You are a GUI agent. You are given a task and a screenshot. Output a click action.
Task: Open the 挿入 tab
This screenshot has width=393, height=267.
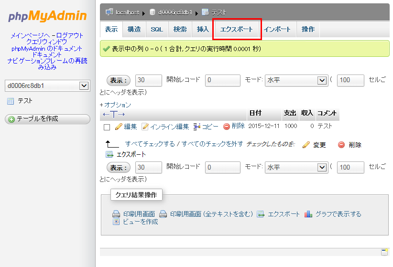(203, 29)
